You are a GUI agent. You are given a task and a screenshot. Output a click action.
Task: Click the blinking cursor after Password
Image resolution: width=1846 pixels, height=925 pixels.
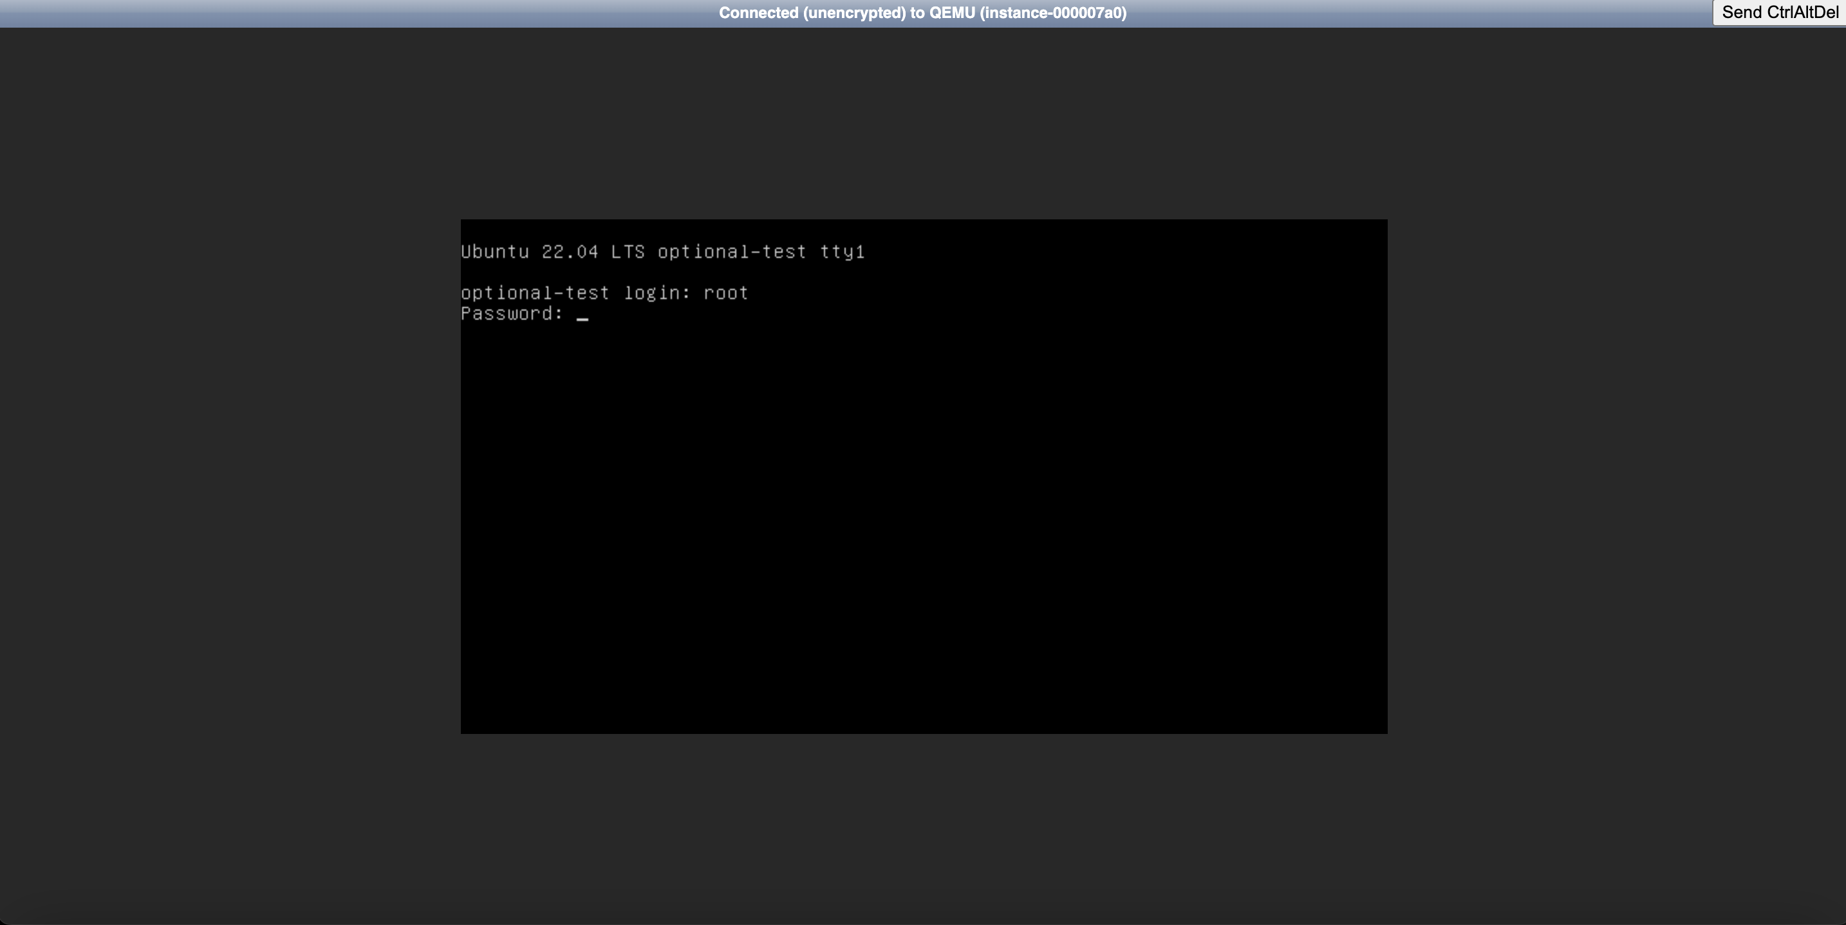point(583,315)
